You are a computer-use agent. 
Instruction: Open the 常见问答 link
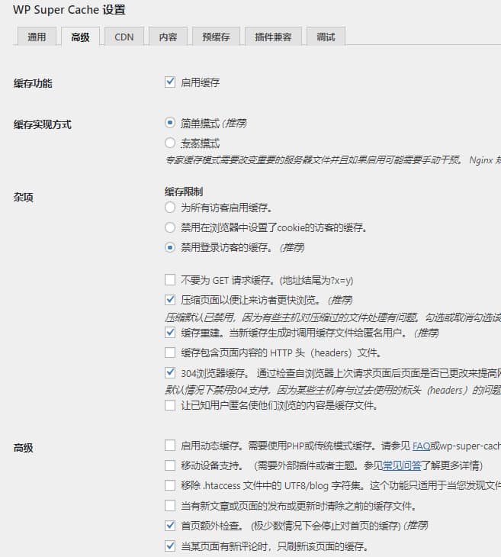click(402, 465)
